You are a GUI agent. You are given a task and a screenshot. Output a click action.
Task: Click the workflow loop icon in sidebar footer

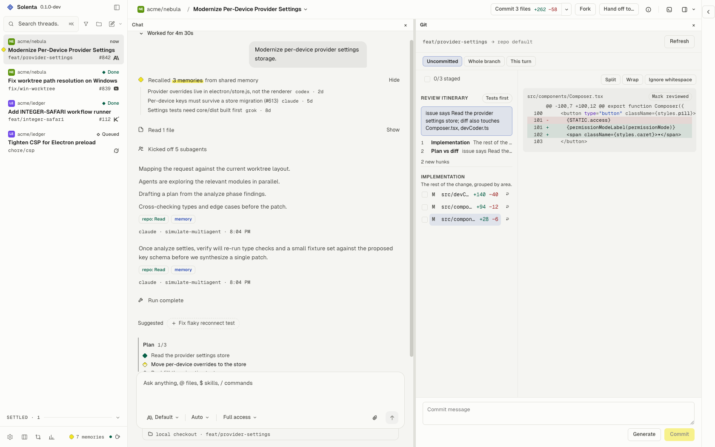pos(38,437)
